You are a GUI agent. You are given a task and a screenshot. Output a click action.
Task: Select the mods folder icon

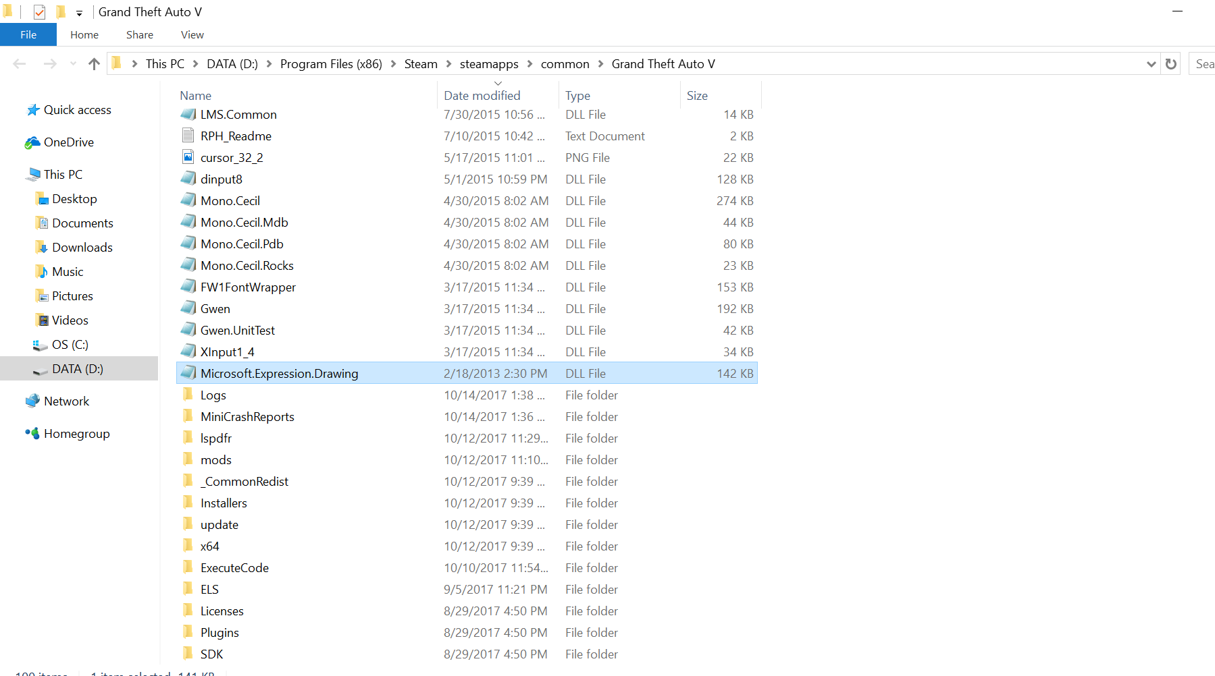188,459
